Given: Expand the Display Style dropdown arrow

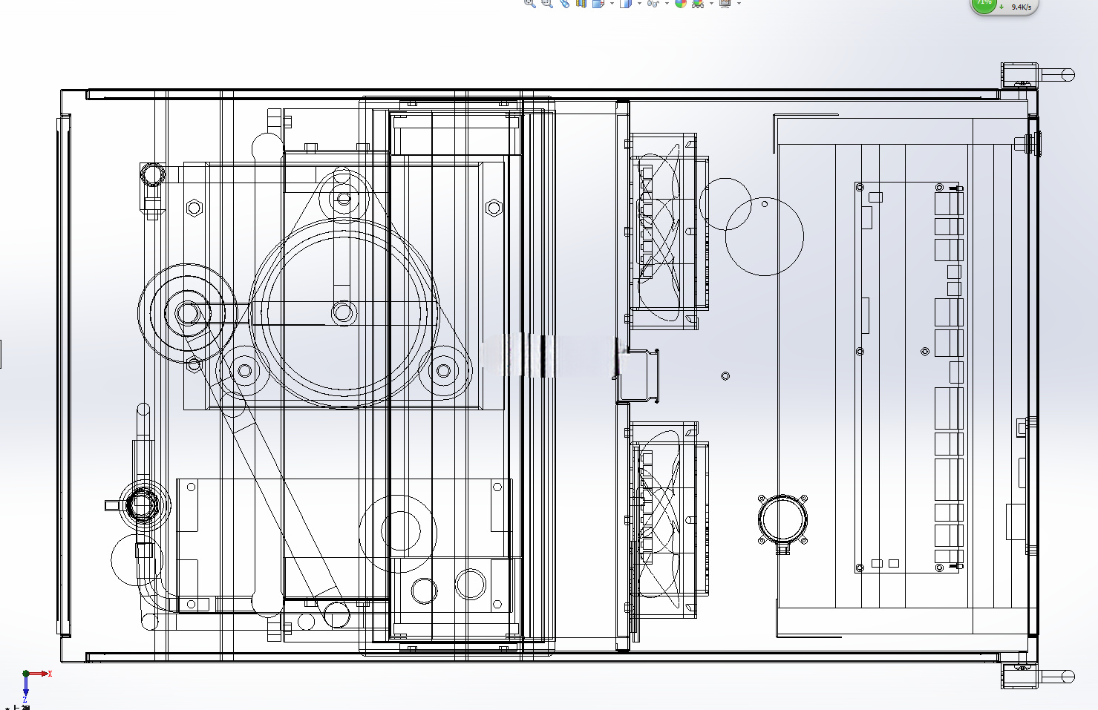Looking at the screenshot, I should coord(639,3).
